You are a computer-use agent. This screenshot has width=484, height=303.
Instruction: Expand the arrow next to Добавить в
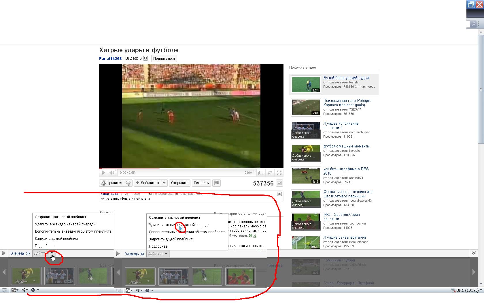tap(164, 183)
